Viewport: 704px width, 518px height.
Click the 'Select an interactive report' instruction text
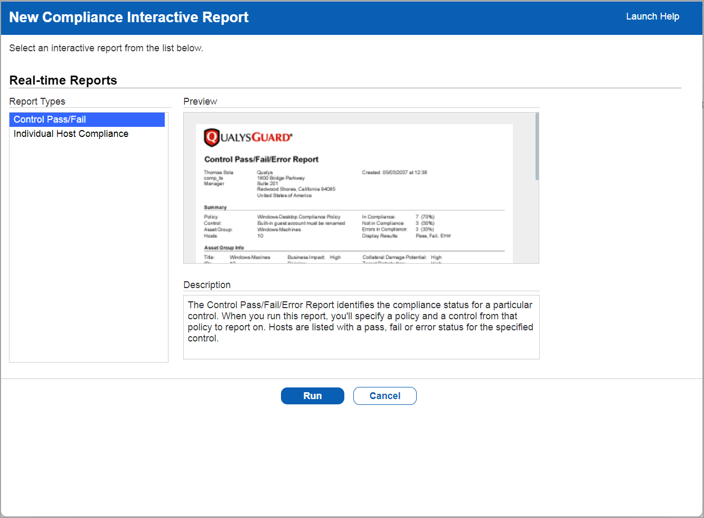tap(106, 48)
